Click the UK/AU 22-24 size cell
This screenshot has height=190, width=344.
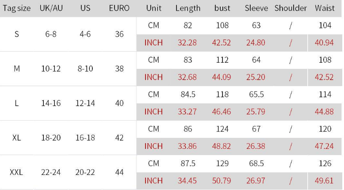[x=50, y=172]
